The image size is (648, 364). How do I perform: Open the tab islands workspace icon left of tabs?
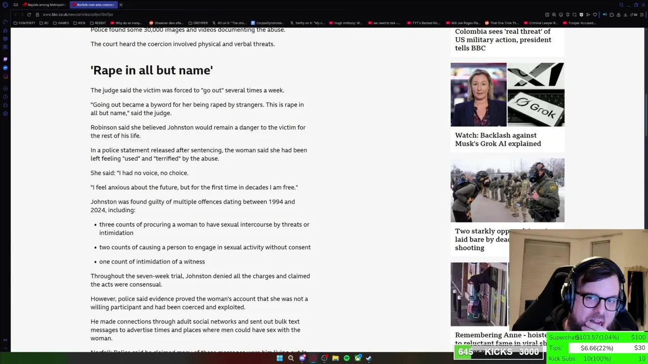(16, 5)
